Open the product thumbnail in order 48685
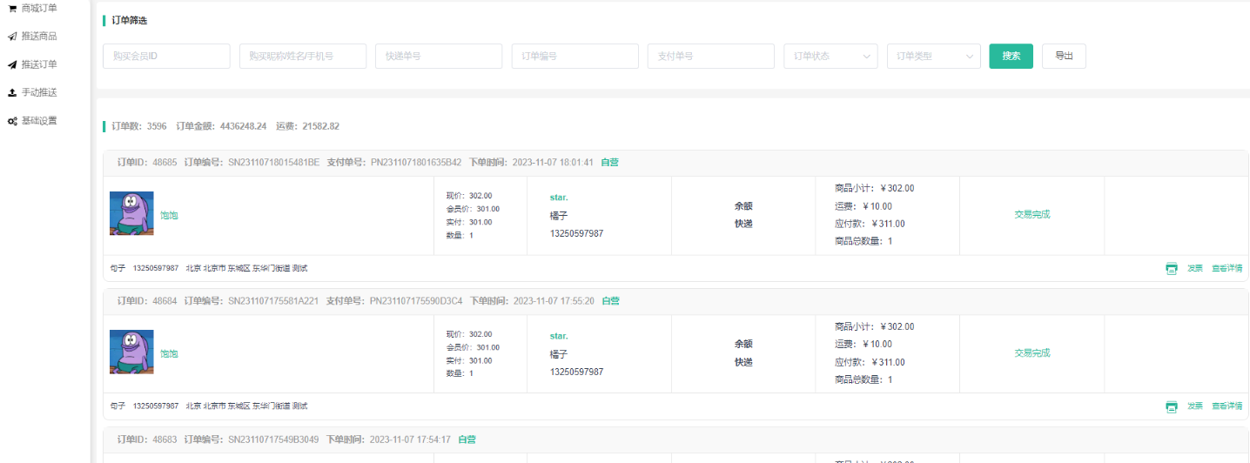The height and width of the screenshot is (463, 1250). (x=131, y=214)
